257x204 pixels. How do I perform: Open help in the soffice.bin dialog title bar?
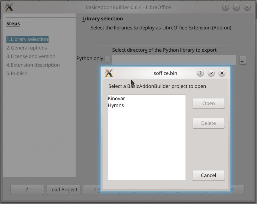pyautogui.click(x=200, y=73)
